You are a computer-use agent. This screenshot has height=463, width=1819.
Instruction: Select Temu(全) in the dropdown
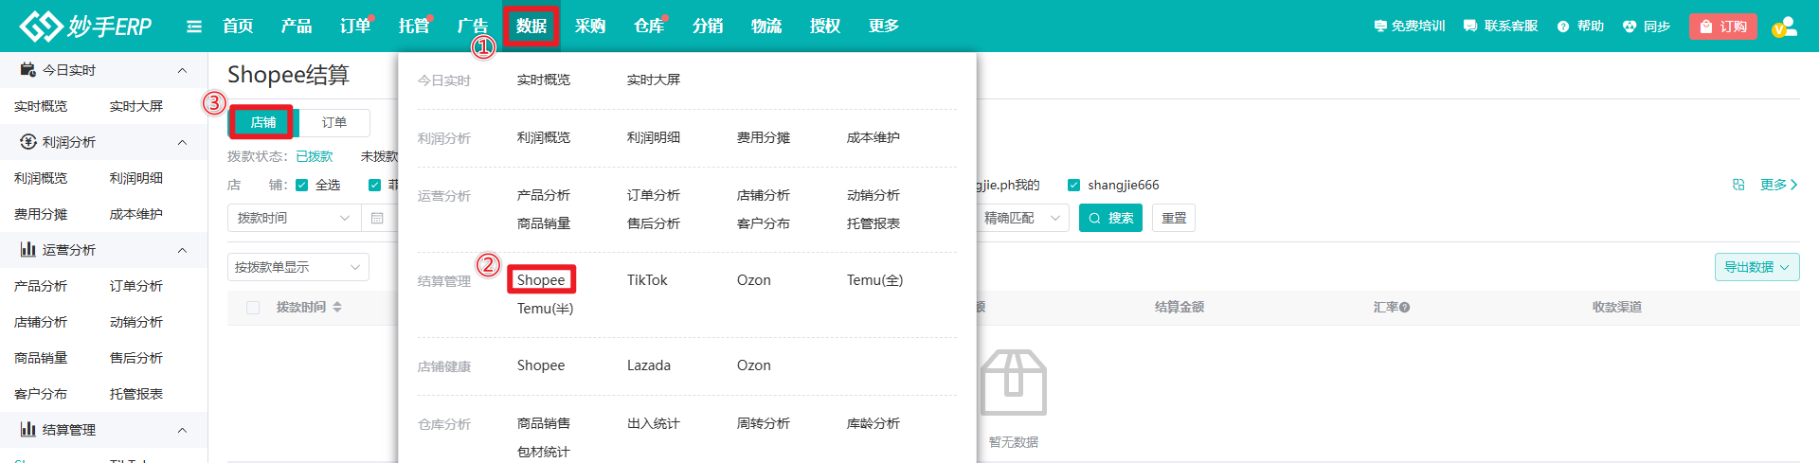(x=874, y=280)
